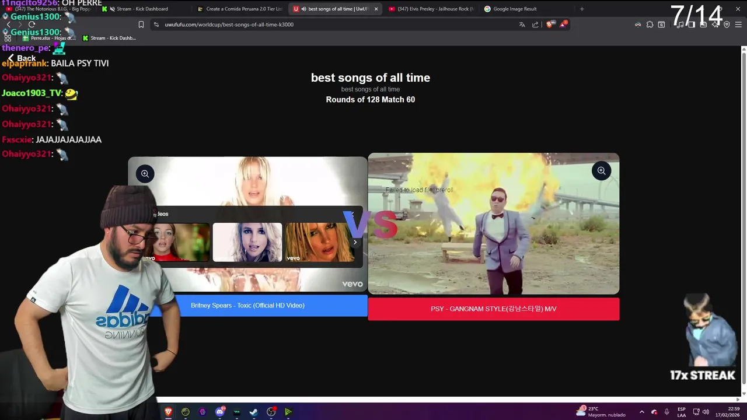The image size is (747, 420).
Task: Open the translate page icon
Action: click(x=522, y=24)
